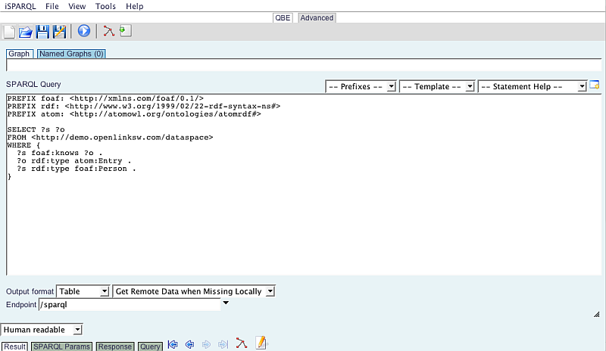Open the Statement Help dropdown

(x=533, y=86)
